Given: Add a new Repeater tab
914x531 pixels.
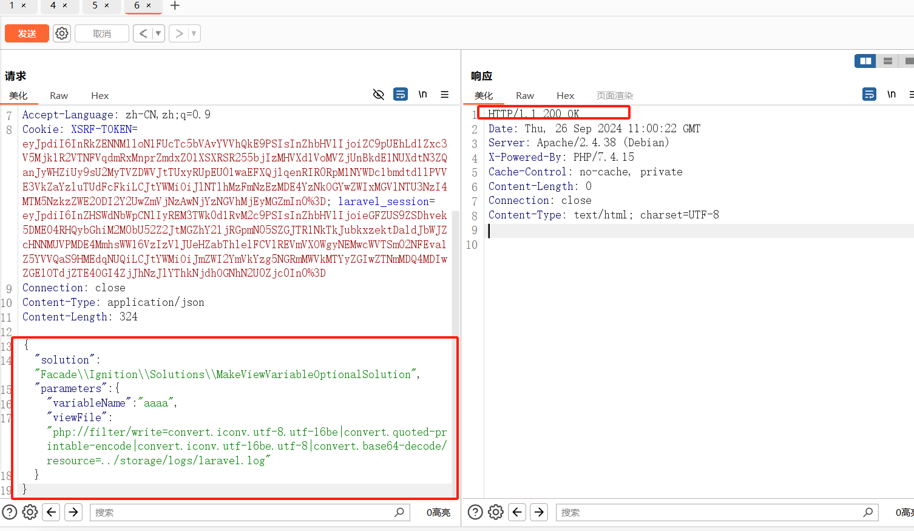Looking at the screenshot, I should click(x=175, y=5).
